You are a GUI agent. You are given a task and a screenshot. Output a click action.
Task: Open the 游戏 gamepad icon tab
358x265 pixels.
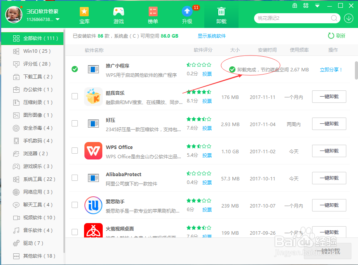(x=119, y=15)
